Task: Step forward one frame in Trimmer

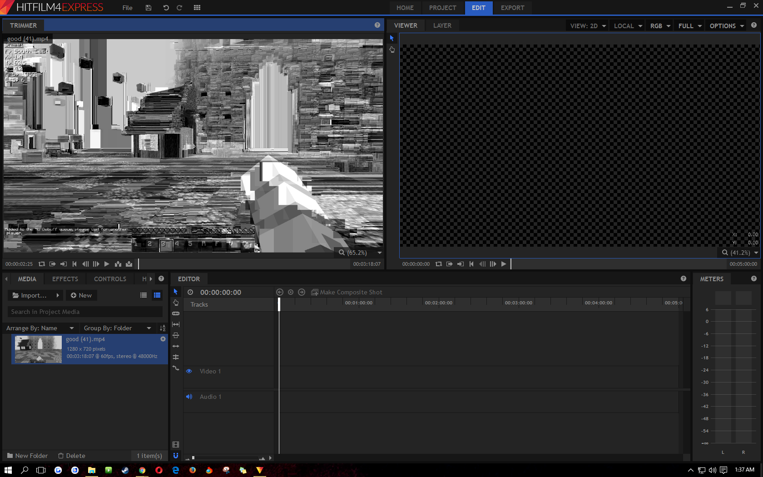Action: [96, 264]
